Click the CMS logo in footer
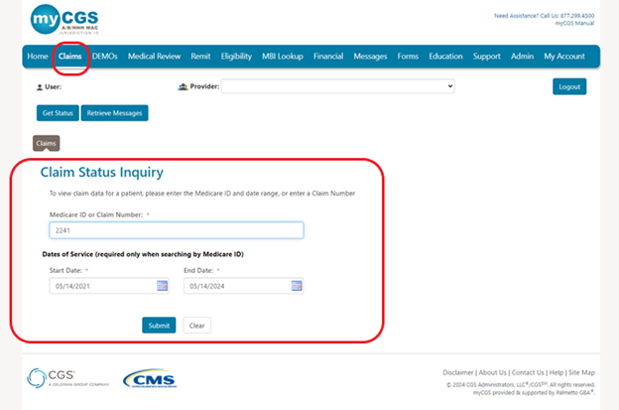This screenshot has width=619, height=410. point(151,378)
